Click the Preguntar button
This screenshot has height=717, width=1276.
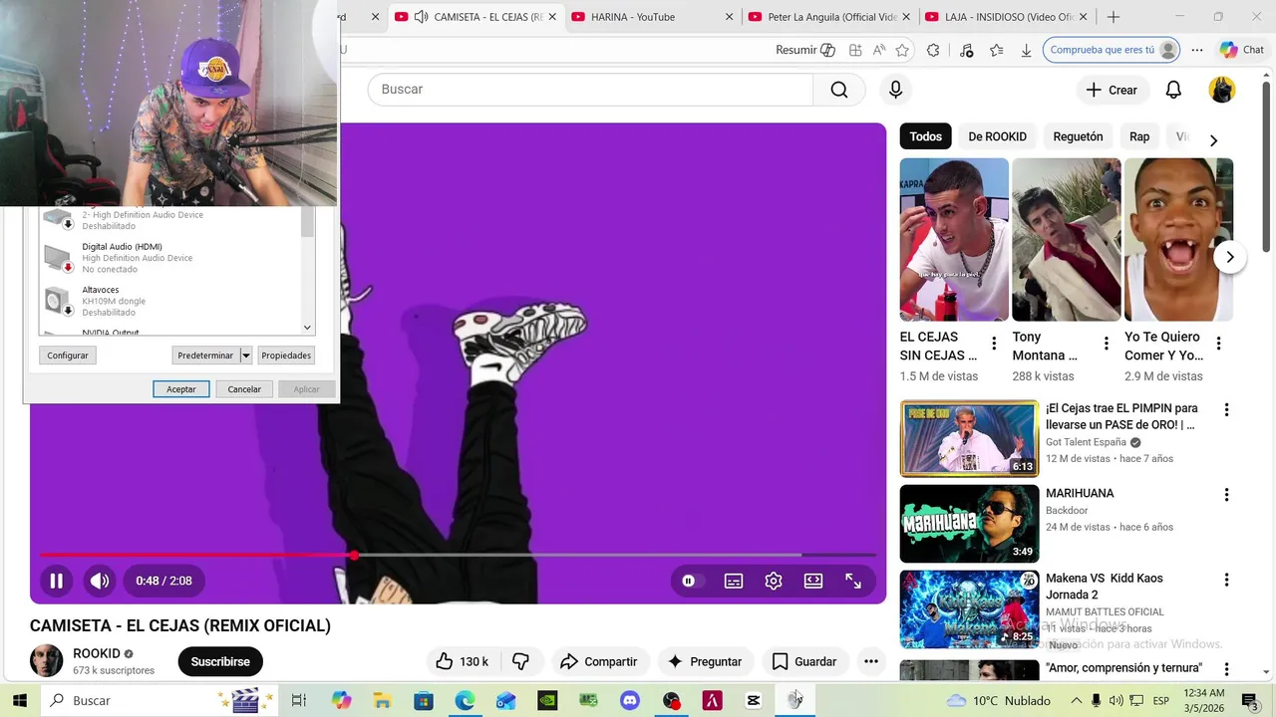tap(705, 661)
